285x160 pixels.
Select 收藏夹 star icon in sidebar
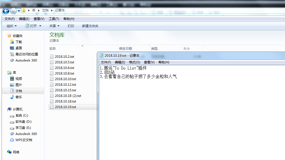pyautogui.click(x=9, y=36)
